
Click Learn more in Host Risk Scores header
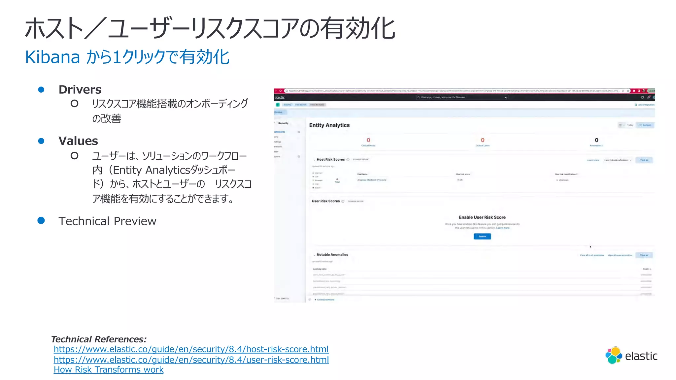pyautogui.click(x=593, y=160)
